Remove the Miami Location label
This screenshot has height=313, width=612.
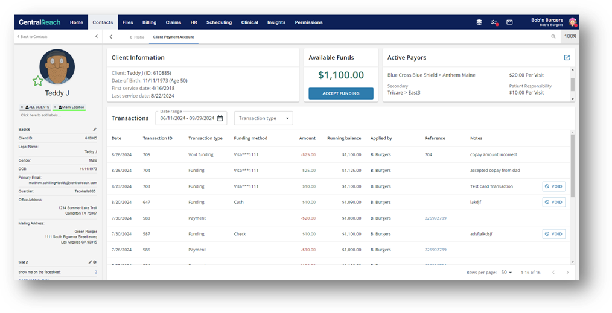55,107
